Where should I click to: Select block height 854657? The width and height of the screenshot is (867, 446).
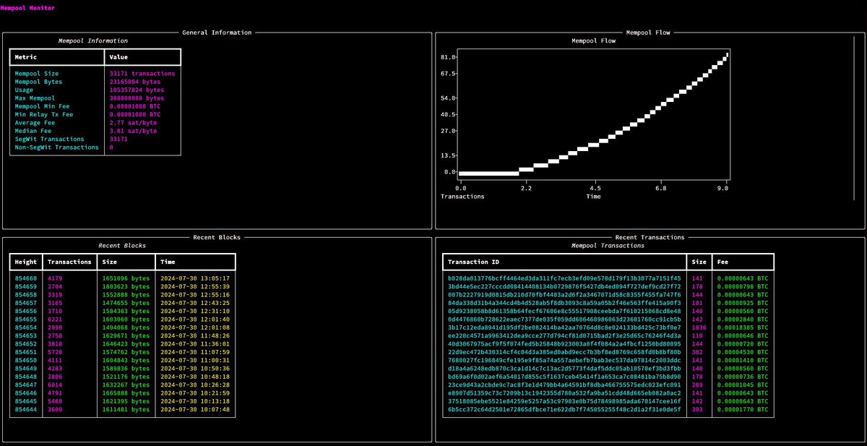tap(26, 303)
